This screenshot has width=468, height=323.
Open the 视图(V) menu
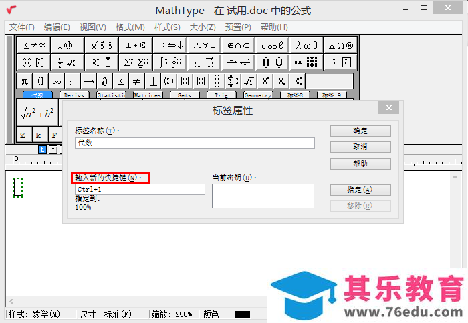92,27
